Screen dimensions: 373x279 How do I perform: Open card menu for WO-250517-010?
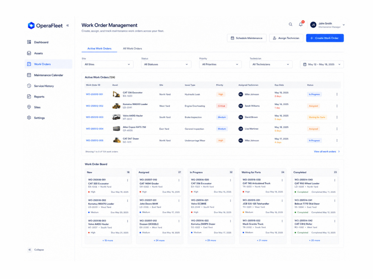179,180
